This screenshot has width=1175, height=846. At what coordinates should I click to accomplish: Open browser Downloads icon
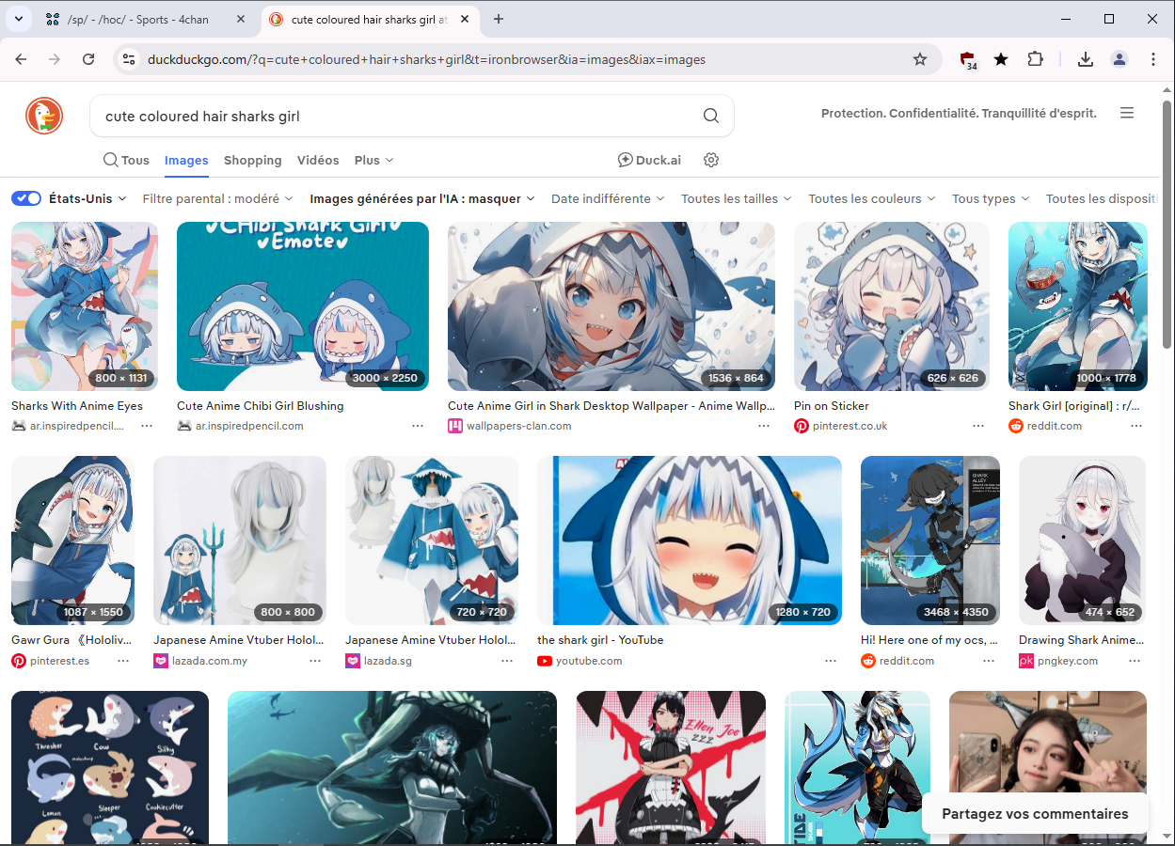pyautogui.click(x=1086, y=59)
